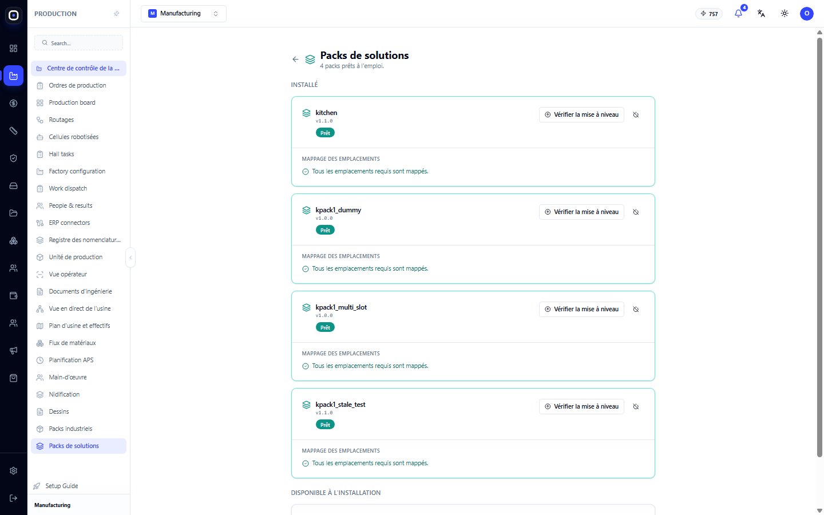Image resolution: width=824 pixels, height=515 pixels.
Task: Open the Manufacturing workspace dropdown
Action: (184, 14)
